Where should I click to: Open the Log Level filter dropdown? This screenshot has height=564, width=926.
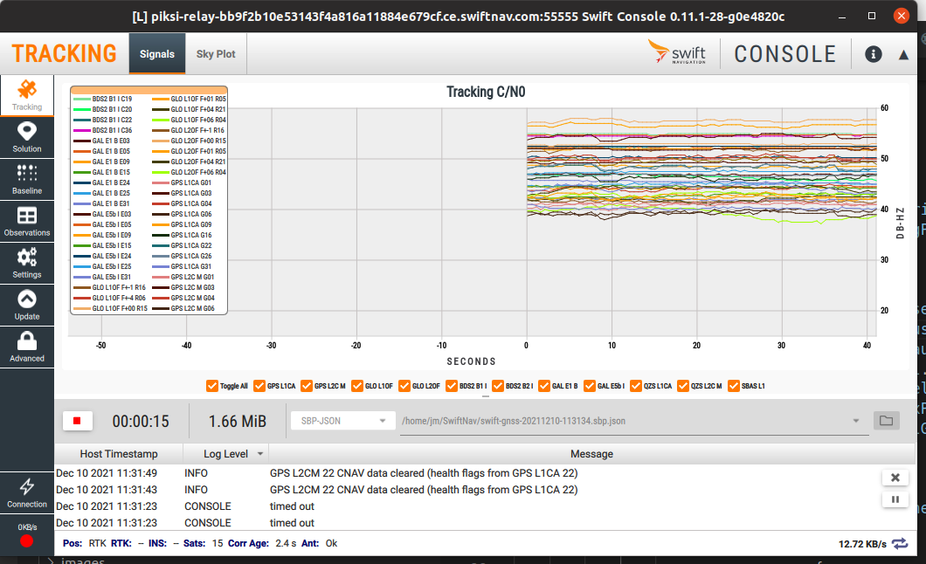[259, 454]
